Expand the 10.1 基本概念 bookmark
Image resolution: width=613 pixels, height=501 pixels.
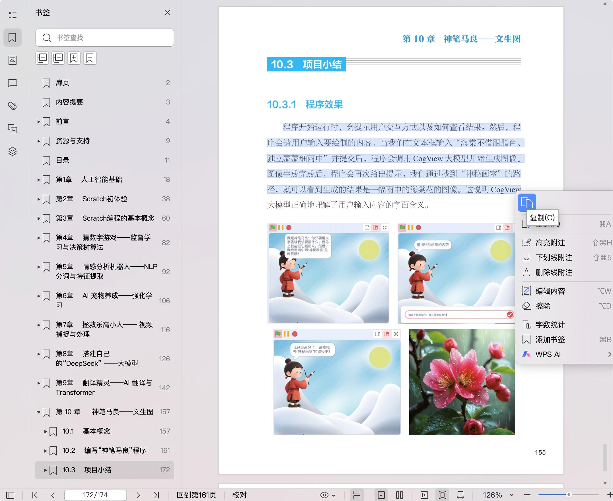[45, 432]
